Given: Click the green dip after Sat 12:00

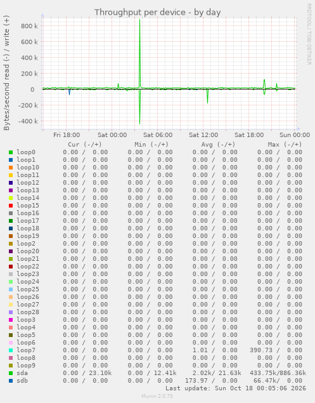Looking at the screenshot, I should coord(207,96).
